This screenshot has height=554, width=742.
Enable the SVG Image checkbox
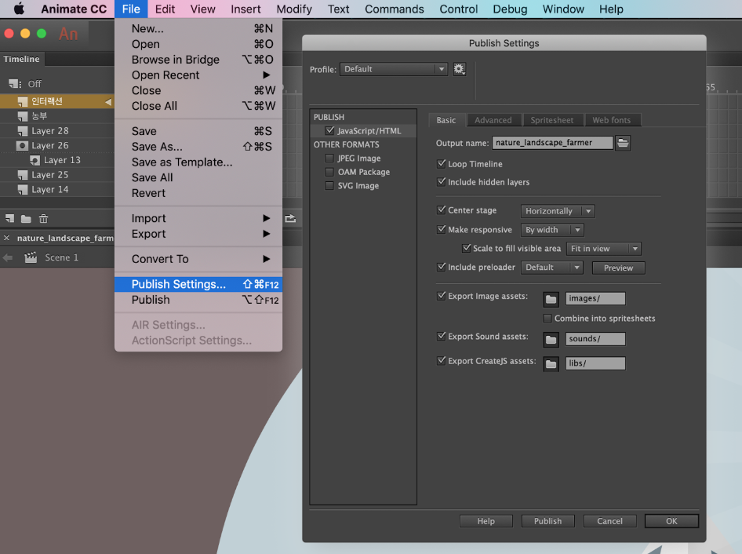(x=330, y=186)
